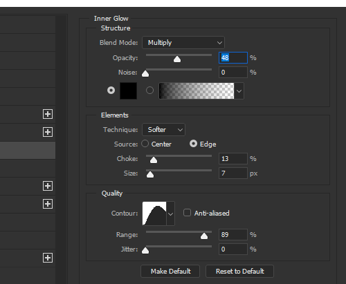
Task: Click the Make Default button
Action: [x=170, y=271]
